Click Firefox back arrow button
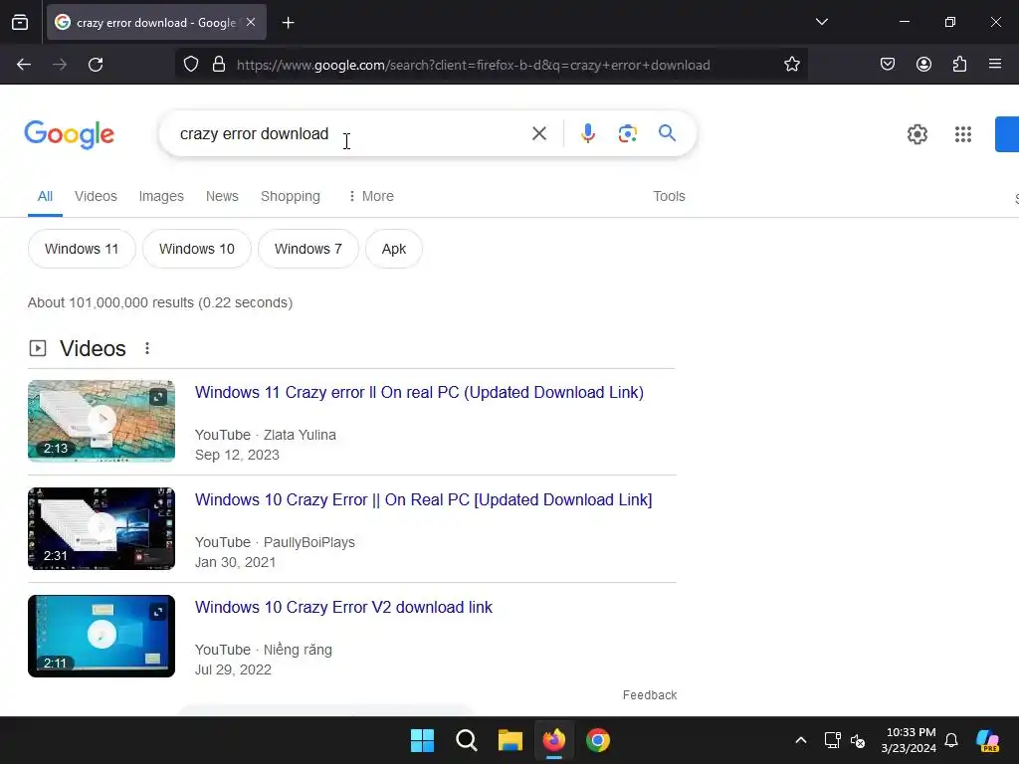Viewport: 1019px width, 764px height. pyautogui.click(x=24, y=65)
